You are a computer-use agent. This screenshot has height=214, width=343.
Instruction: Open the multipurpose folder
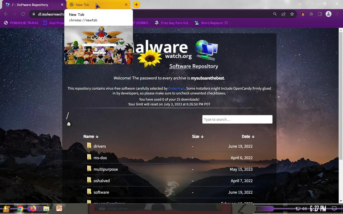tap(106, 169)
